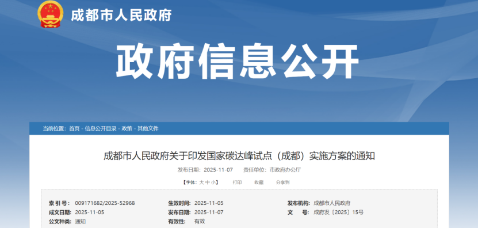Click 责任单位 value 市政府办公厅
Screen dimensions: 478x228
tap(285, 170)
